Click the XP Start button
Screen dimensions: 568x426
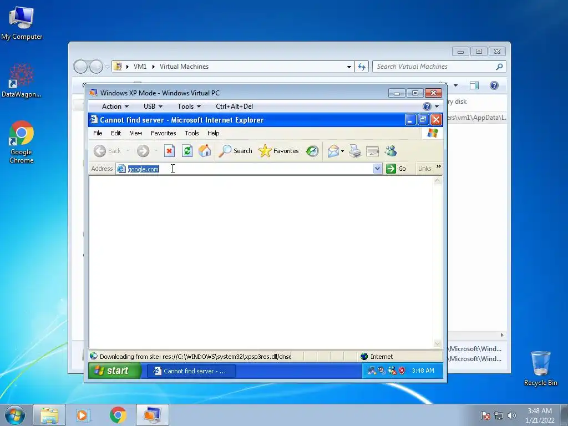pyautogui.click(x=114, y=371)
